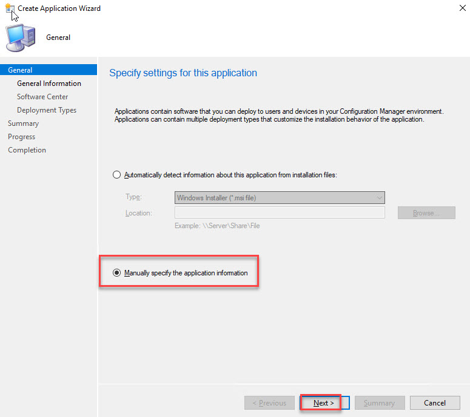Click the Previous button
Viewport: 470px width, 417px height.
click(x=269, y=402)
